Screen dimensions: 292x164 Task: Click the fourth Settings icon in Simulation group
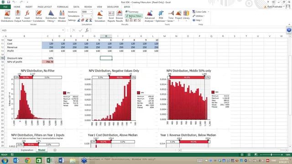pos(91,20)
